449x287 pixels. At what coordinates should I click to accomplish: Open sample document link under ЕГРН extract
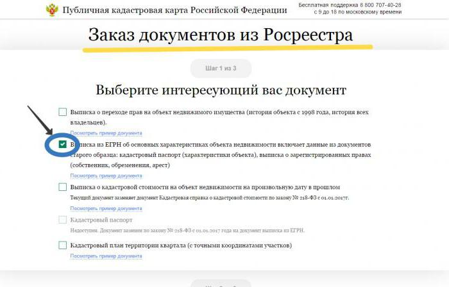(x=106, y=176)
